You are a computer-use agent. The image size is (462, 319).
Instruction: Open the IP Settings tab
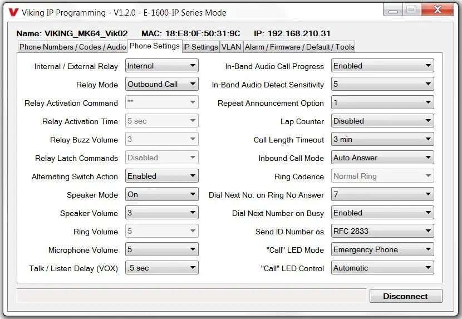pyautogui.click(x=200, y=47)
